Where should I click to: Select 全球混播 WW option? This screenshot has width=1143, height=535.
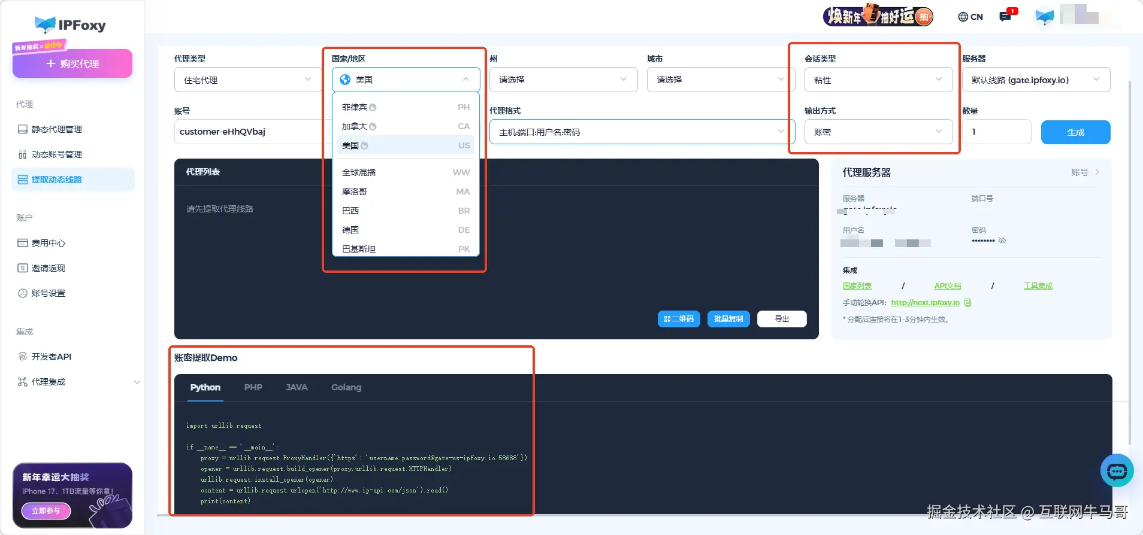tap(406, 172)
